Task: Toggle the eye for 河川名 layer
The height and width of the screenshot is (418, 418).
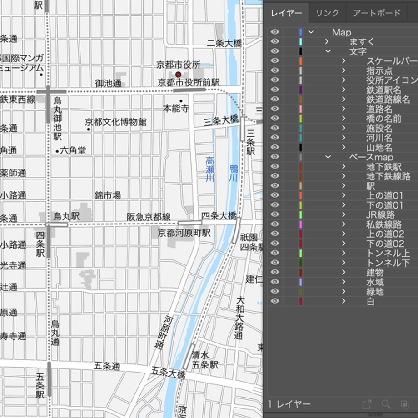Action: pyautogui.click(x=275, y=137)
